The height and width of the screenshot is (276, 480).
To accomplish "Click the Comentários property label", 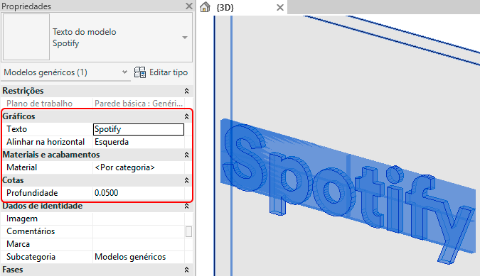I will coord(31,231).
